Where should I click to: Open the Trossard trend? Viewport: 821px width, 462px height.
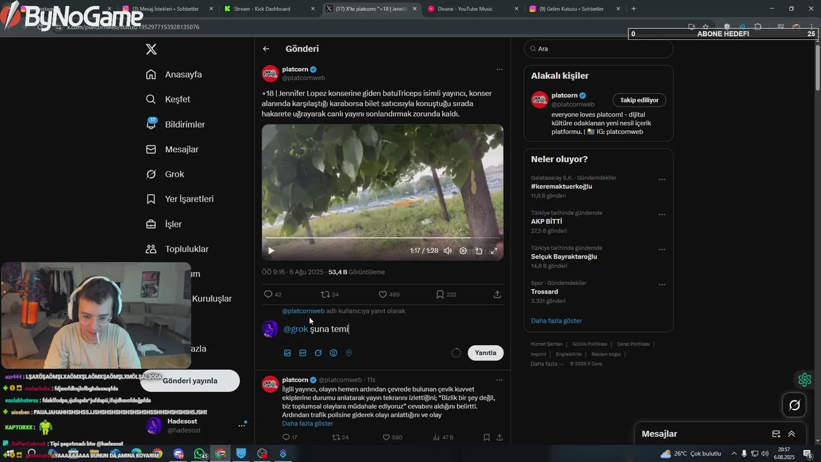tap(545, 292)
